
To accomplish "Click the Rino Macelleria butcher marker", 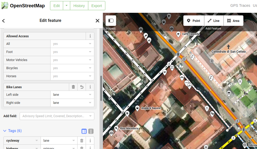I will pos(116,128).
